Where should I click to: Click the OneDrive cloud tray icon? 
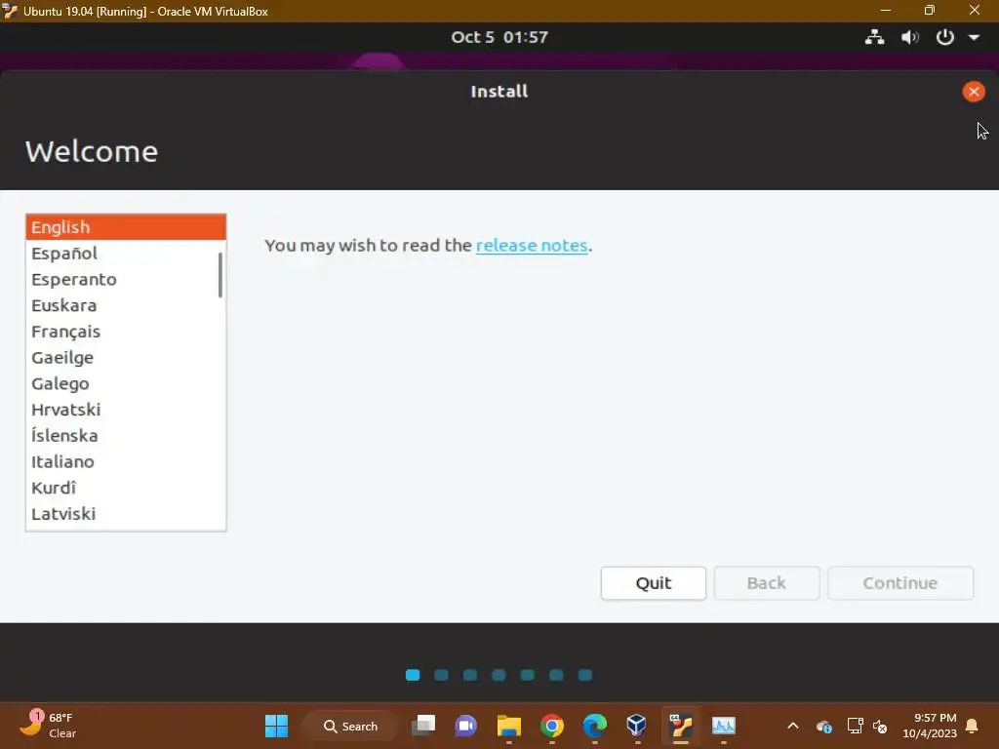click(x=823, y=727)
